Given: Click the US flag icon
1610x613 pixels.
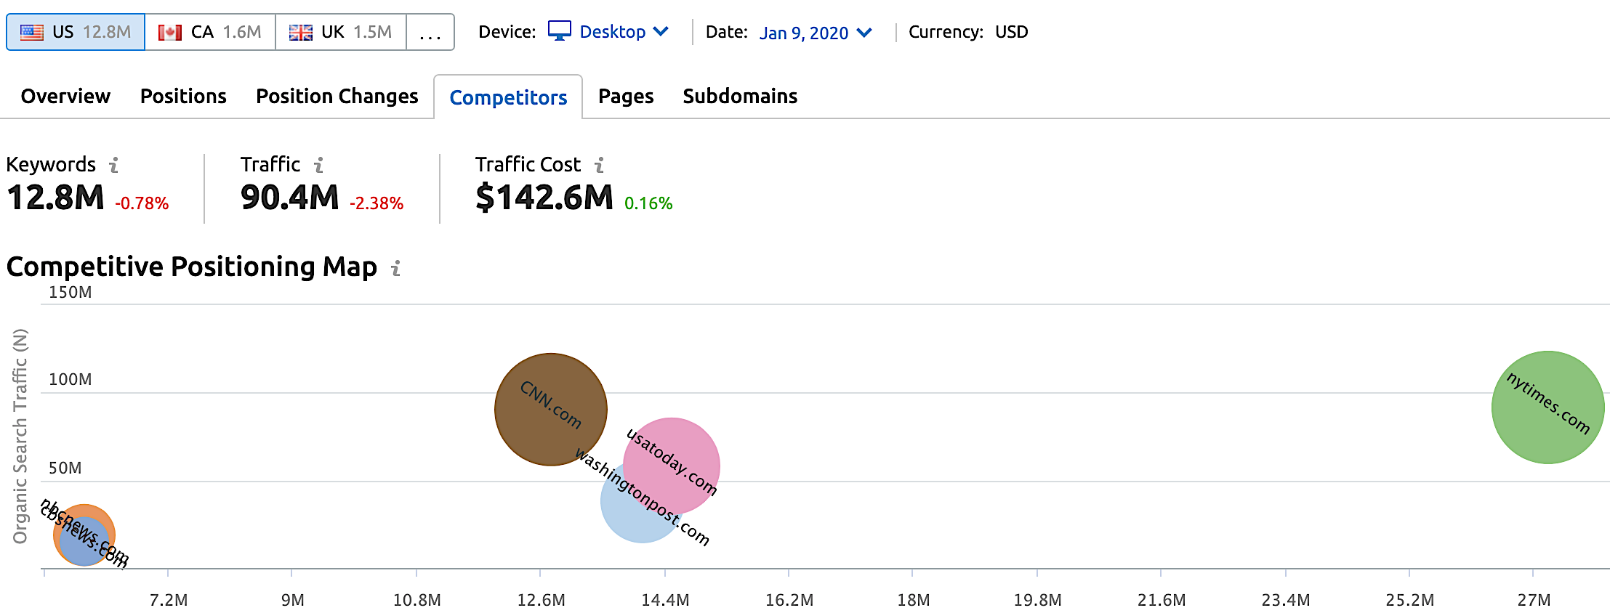Looking at the screenshot, I should click(x=32, y=32).
